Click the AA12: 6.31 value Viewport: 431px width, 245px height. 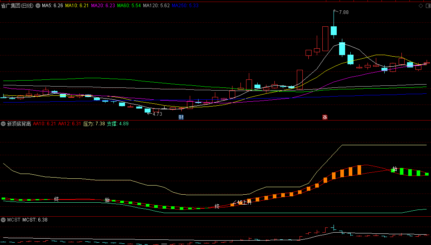70,124
